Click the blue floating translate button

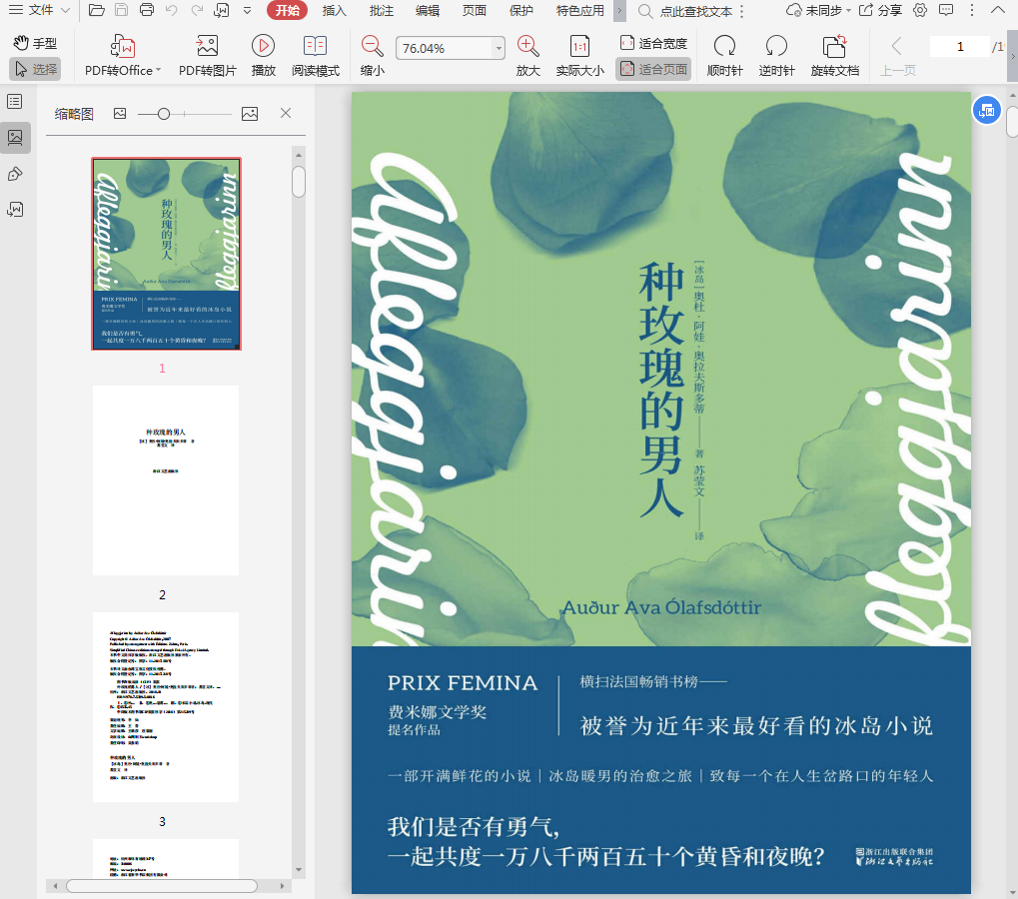986,110
